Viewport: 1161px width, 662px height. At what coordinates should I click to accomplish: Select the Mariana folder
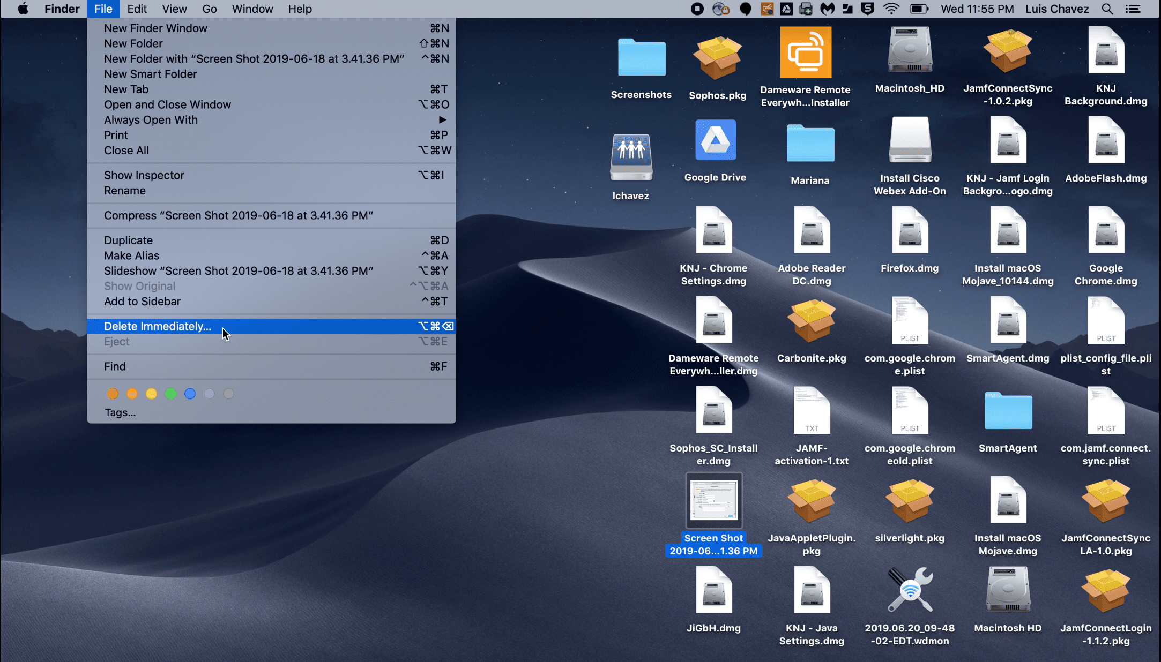(810, 142)
